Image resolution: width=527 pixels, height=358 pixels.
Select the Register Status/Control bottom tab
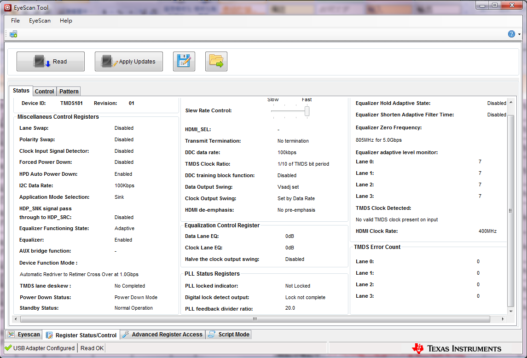[81, 335]
